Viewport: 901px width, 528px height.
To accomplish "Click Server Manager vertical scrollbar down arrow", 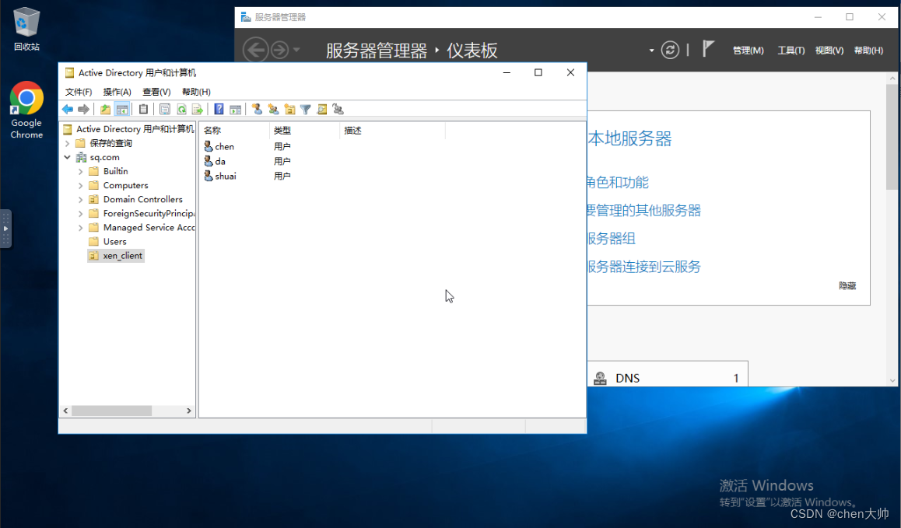I will [x=892, y=380].
